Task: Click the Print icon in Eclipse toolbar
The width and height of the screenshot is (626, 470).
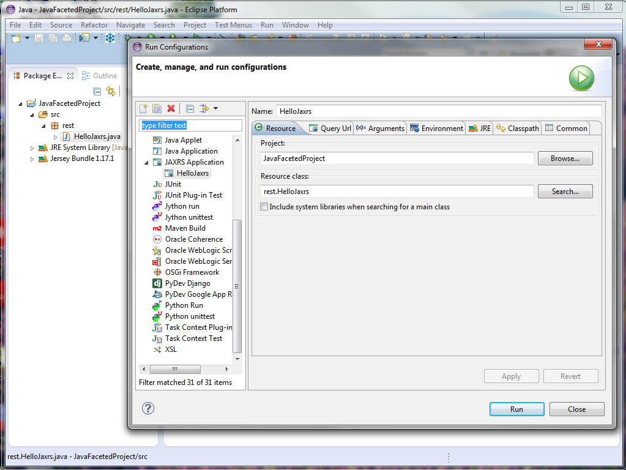Action: coord(67,38)
